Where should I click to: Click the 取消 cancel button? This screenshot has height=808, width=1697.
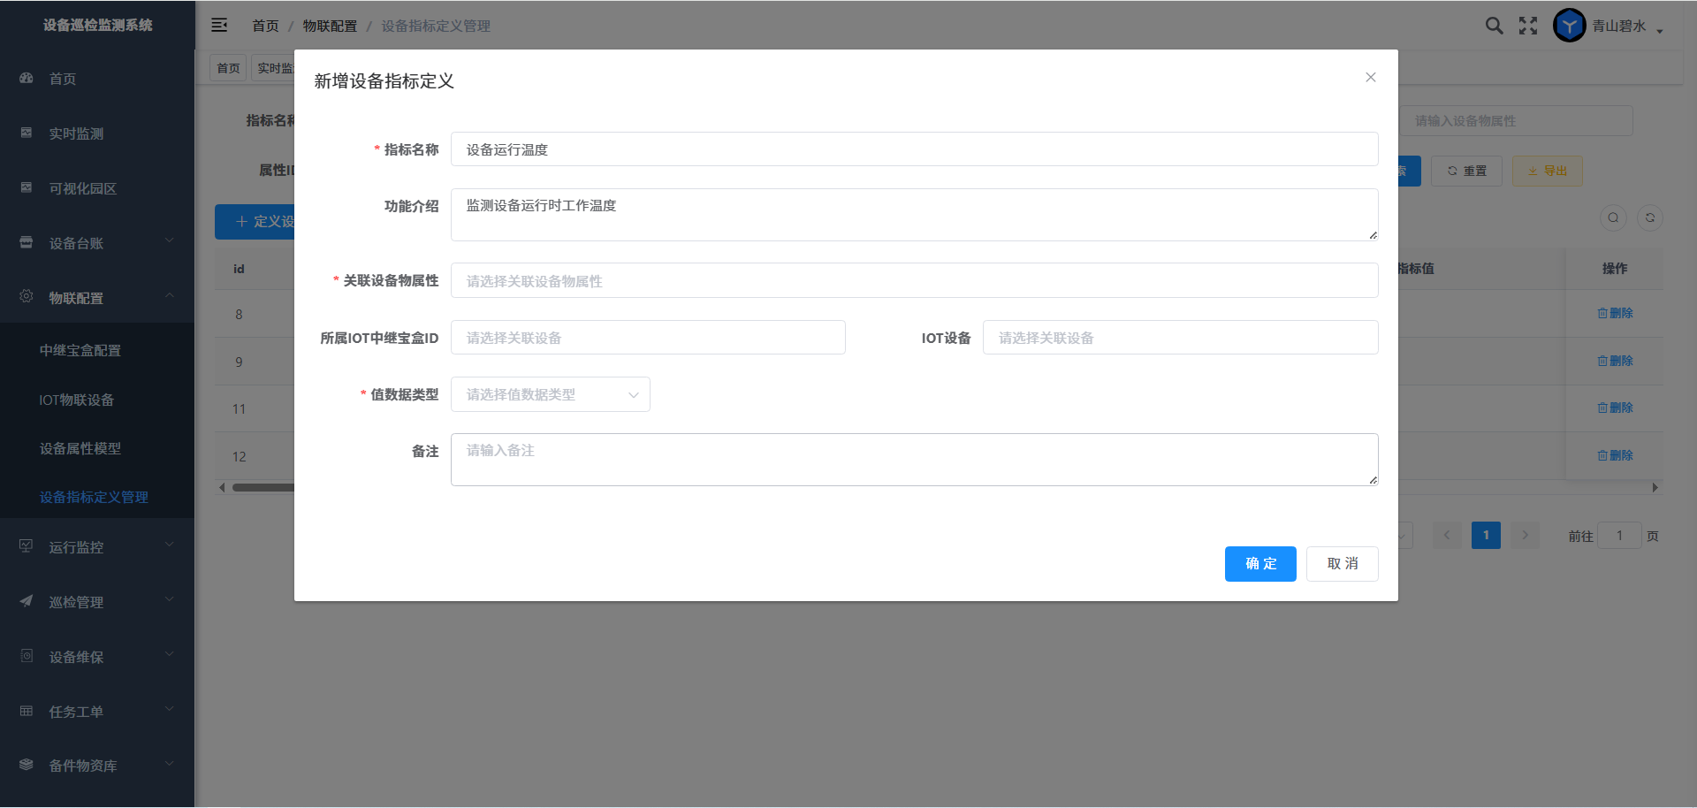click(x=1342, y=564)
